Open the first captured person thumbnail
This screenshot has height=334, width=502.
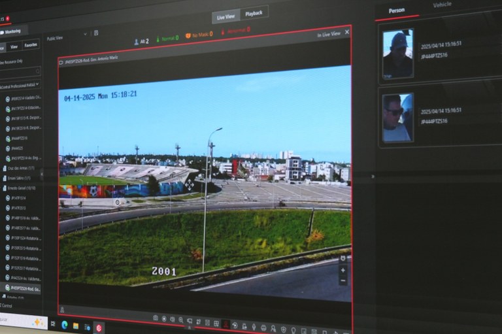coord(397,54)
